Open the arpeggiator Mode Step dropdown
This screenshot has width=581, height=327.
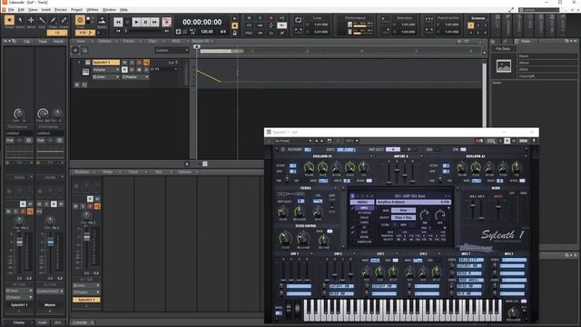(403, 210)
